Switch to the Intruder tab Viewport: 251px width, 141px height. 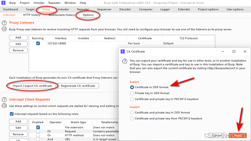(63, 9)
